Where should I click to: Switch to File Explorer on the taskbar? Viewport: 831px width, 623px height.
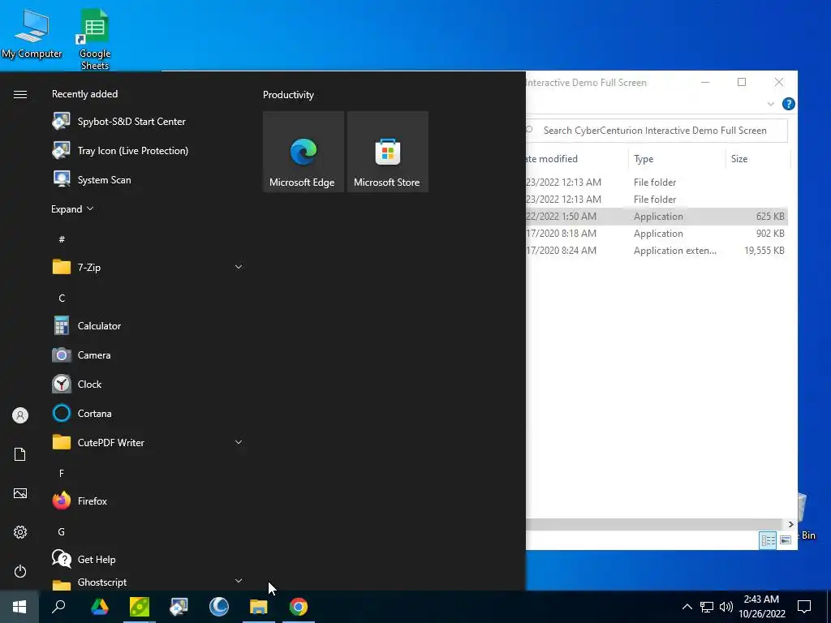[x=259, y=607]
